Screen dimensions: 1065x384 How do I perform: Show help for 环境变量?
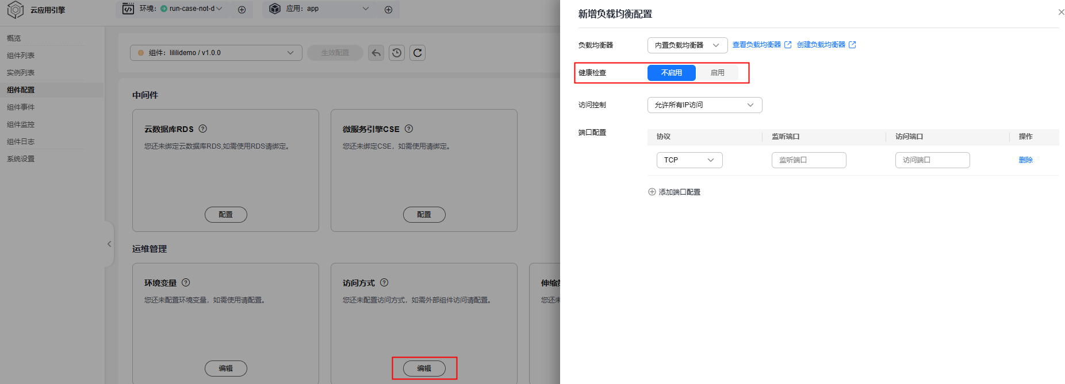click(x=186, y=282)
